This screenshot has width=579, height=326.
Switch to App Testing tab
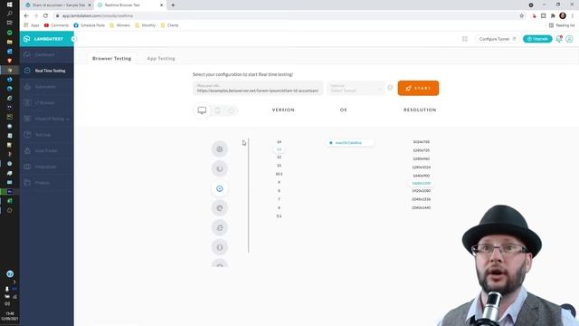tap(161, 58)
